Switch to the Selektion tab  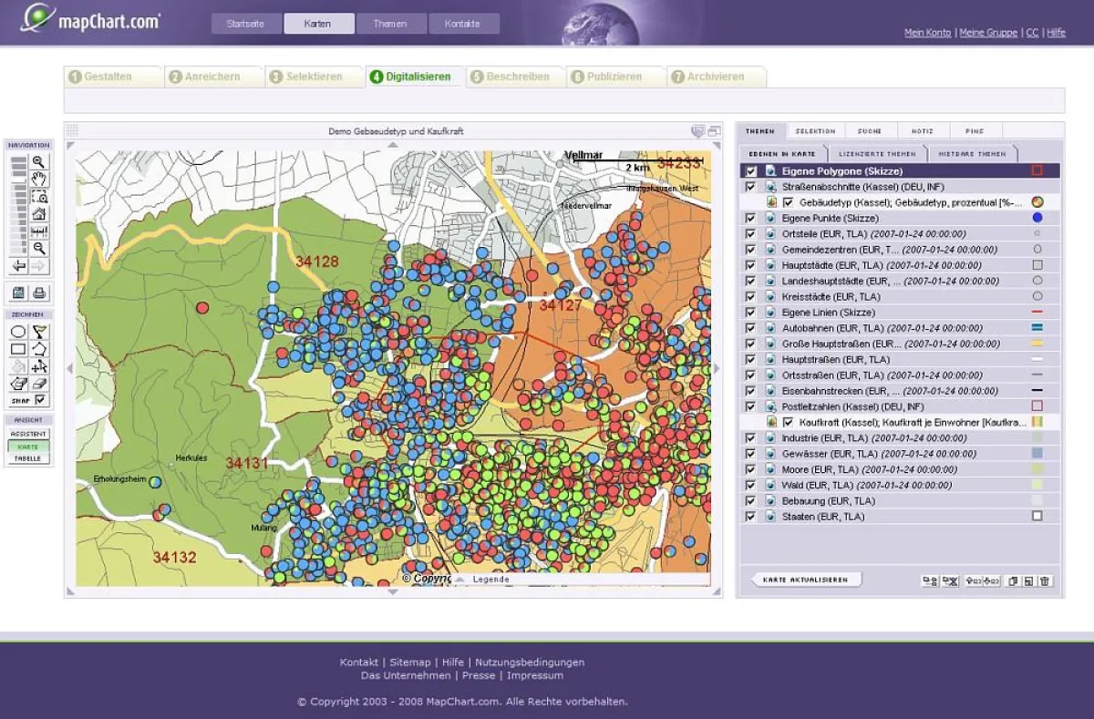[x=814, y=130]
